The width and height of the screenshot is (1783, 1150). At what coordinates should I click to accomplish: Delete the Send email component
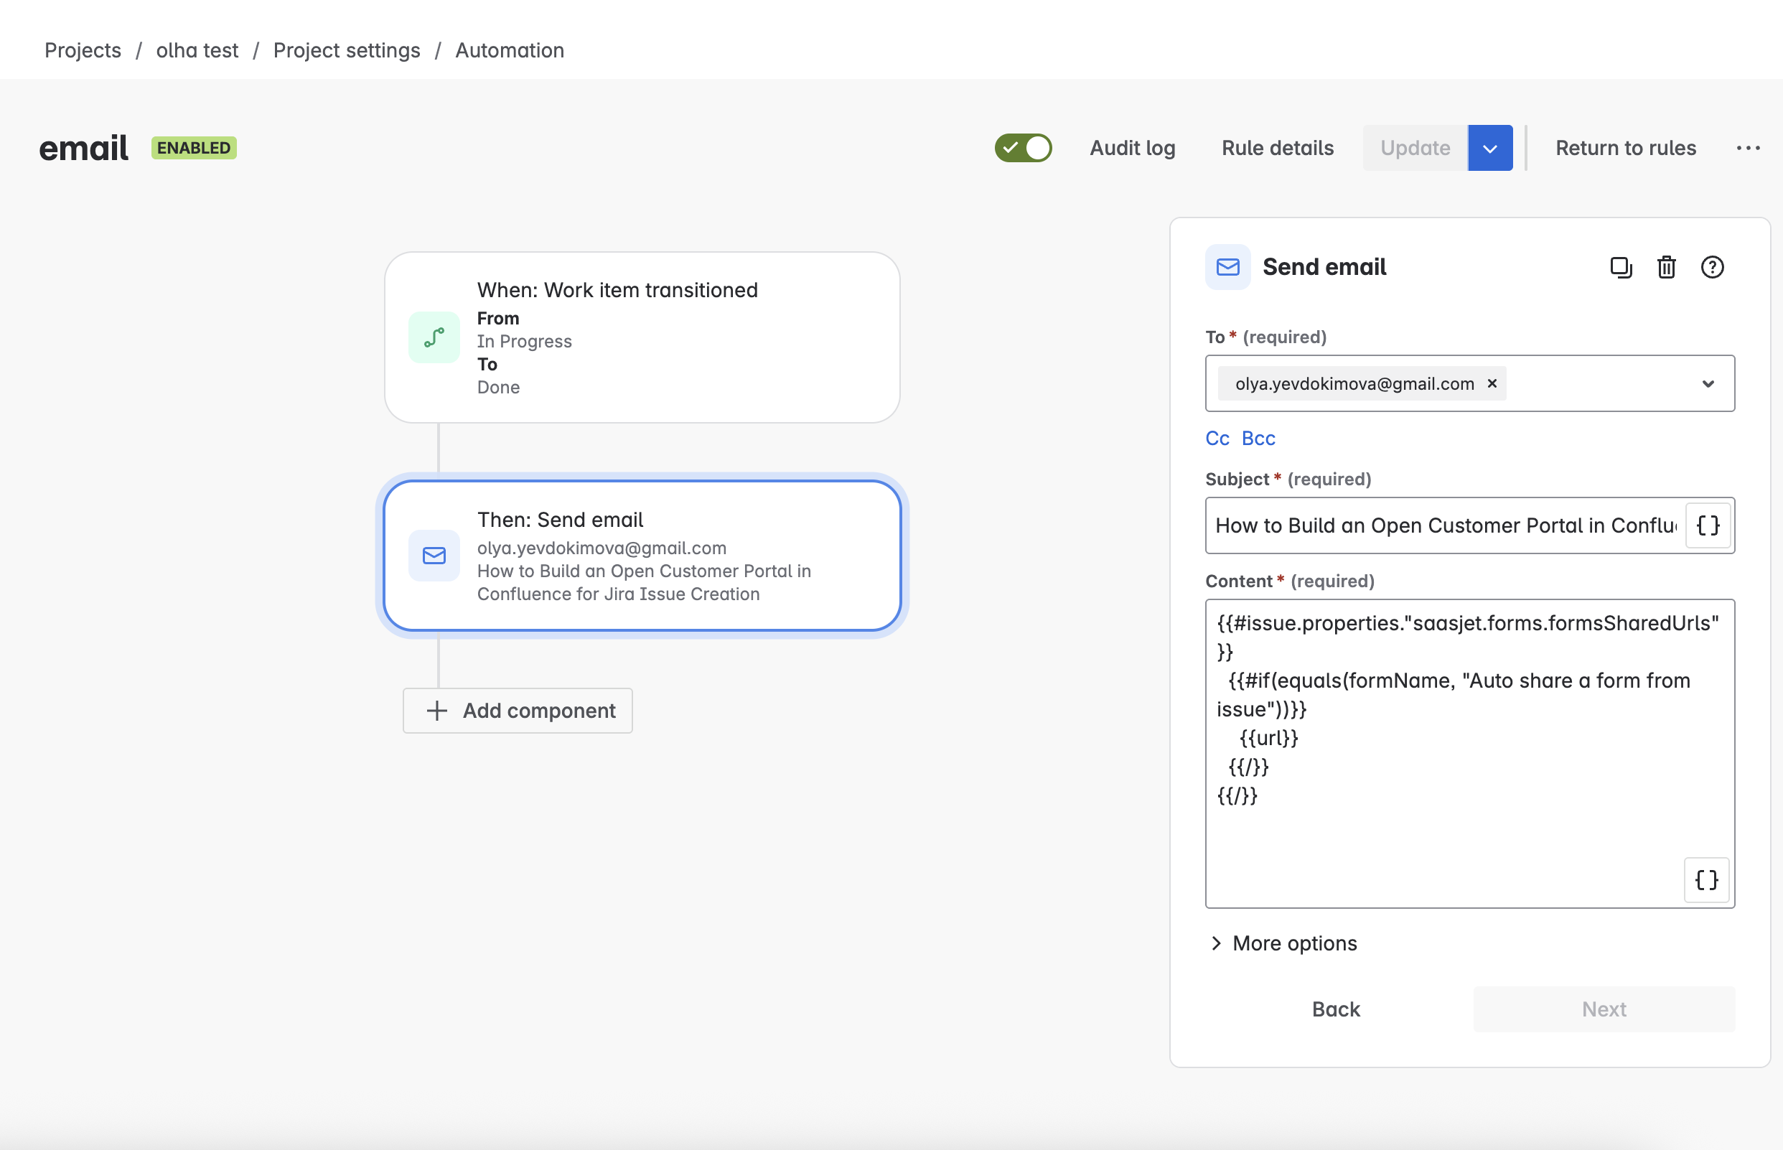point(1666,267)
